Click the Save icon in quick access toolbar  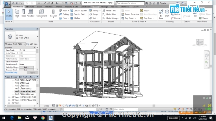click(x=17, y=3)
